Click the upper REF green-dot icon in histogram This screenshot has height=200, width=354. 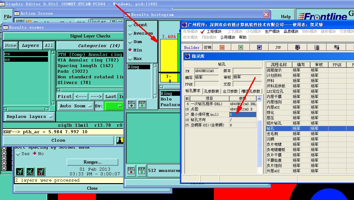click(x=142, y=104)
